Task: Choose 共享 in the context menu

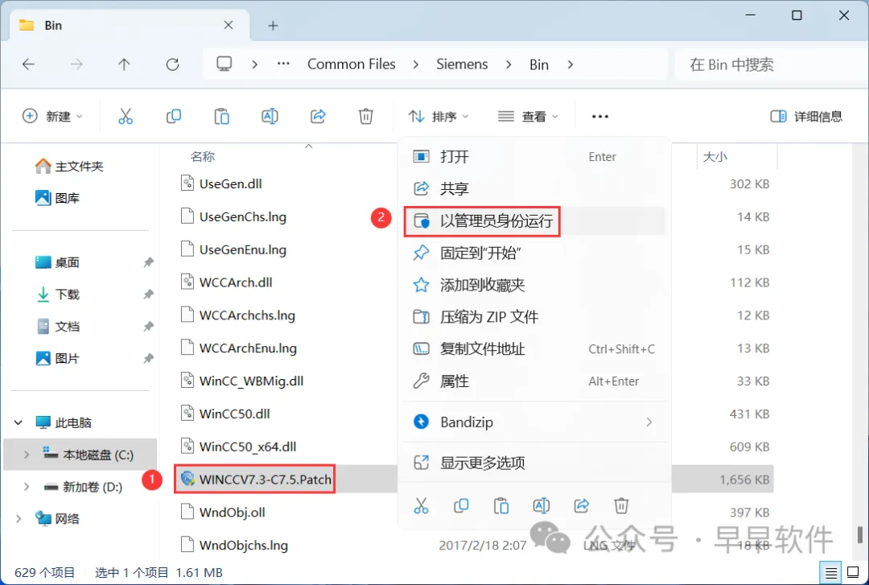Action: click(x=533, y=188)
